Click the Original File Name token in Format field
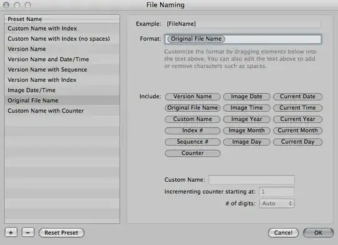 click(196, 39)
